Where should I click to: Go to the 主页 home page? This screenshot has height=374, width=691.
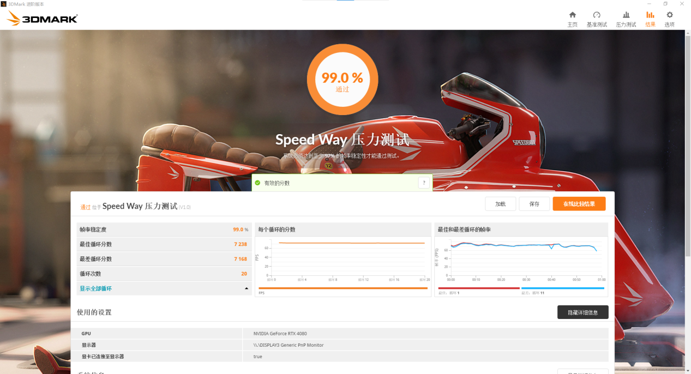pyautogui.click(x=572, y=19)
